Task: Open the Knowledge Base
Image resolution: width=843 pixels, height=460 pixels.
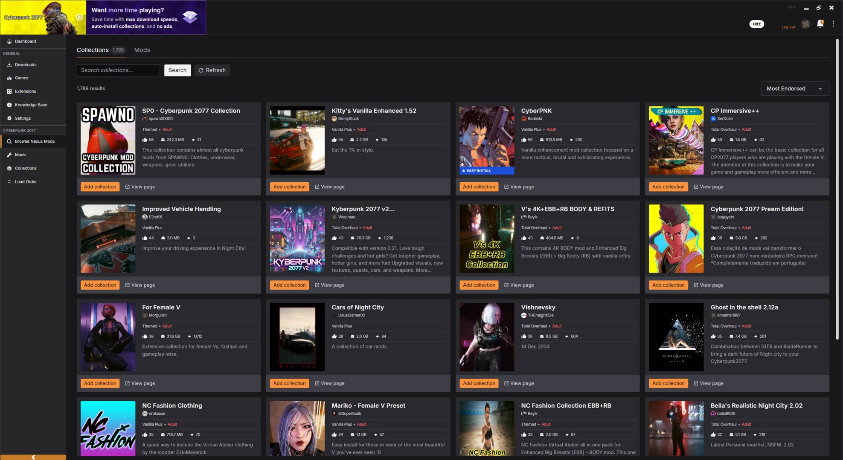Action: [30, 104]
